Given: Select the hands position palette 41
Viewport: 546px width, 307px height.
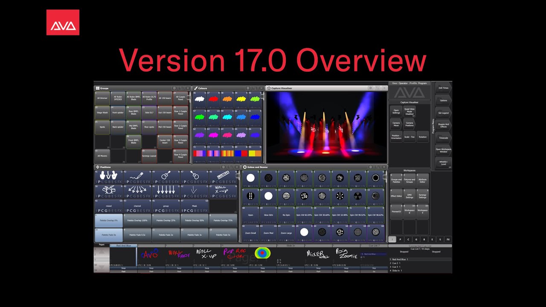Looking at the screenshot, I should (x=109, y=177).
